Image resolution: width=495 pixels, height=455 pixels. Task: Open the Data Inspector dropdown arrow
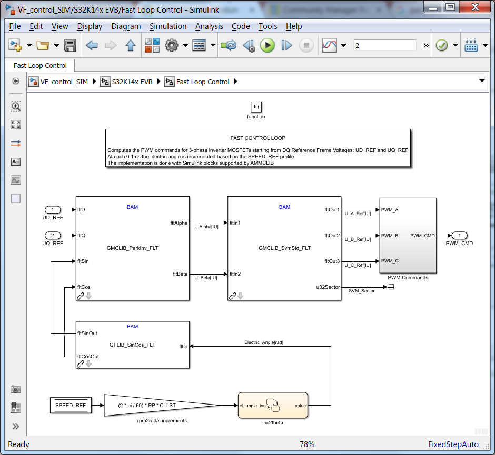pos(343,45)
